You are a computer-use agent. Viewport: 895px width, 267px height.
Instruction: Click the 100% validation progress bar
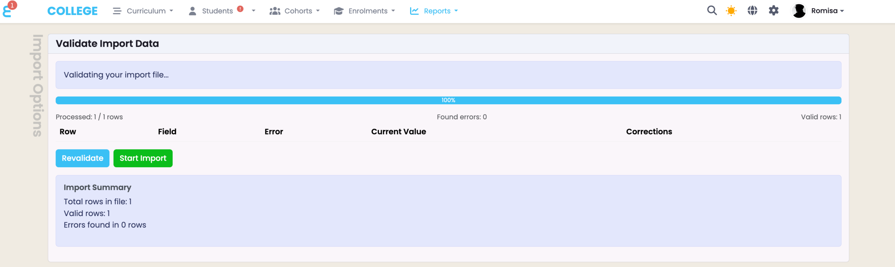click(448, 100)
